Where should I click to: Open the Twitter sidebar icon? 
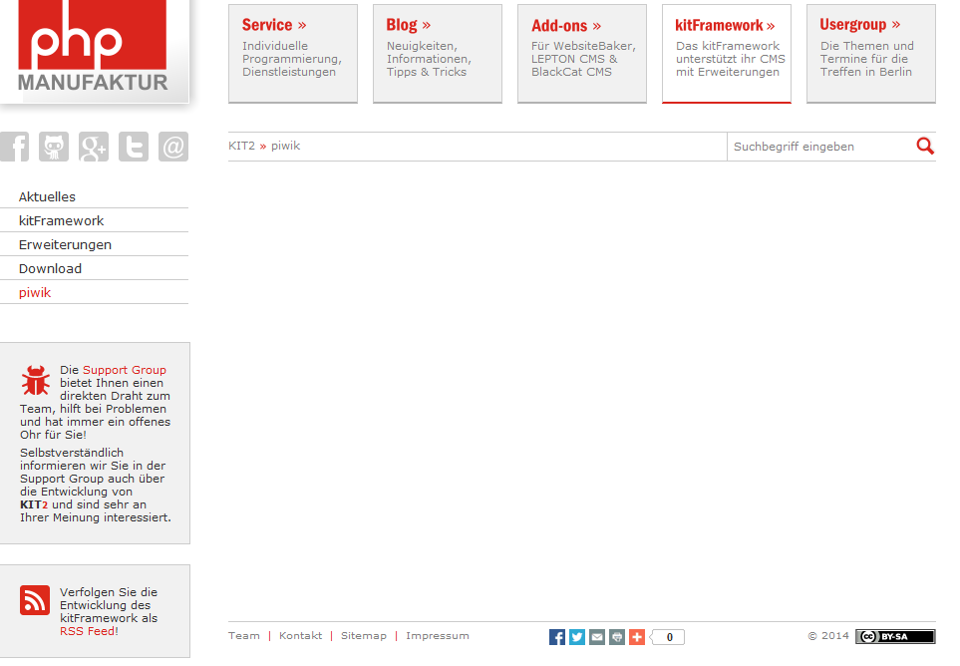(x=134, y=147)
